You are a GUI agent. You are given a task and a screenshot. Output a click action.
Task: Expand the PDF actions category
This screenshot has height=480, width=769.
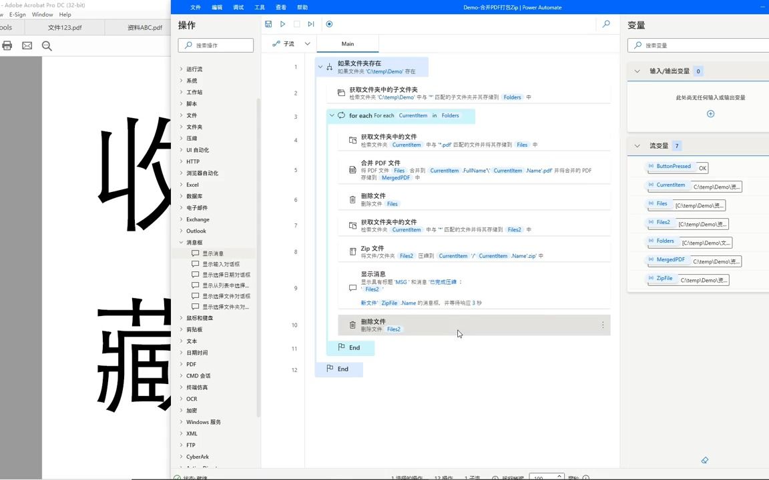click(x=191, y=364)
